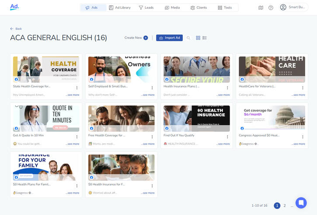Screen dimensions: 317x215
Task: Open the $0 Health Insurance black thumbnail
Action: pos(197,118)
